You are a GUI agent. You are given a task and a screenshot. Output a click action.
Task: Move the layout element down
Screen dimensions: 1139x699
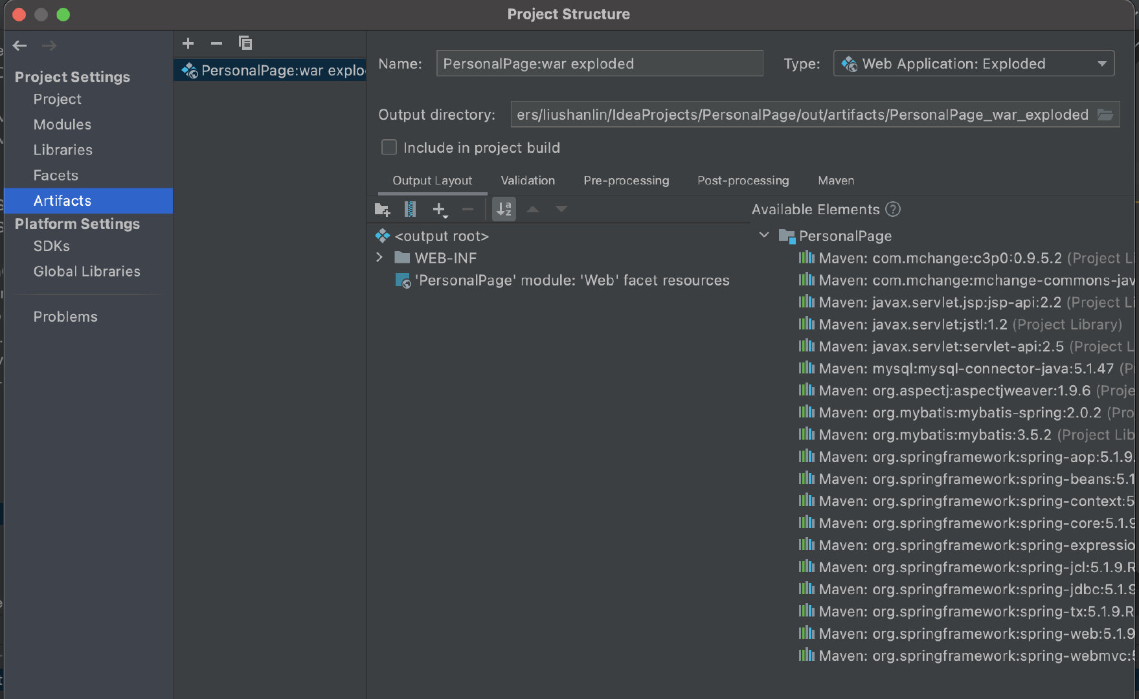[x=561, y=209]
